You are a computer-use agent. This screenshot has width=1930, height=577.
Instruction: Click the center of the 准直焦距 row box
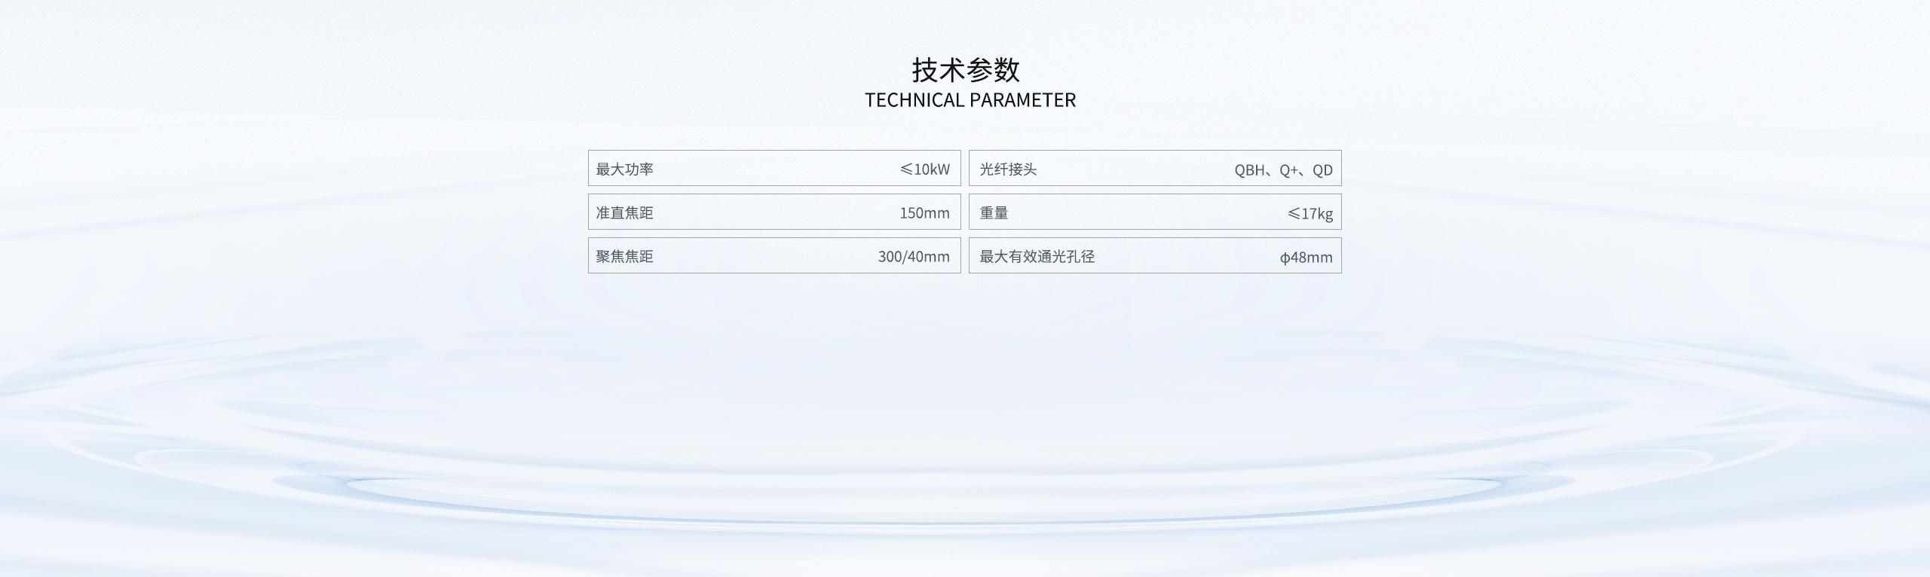pyautogui.click(x=774, y=212)
